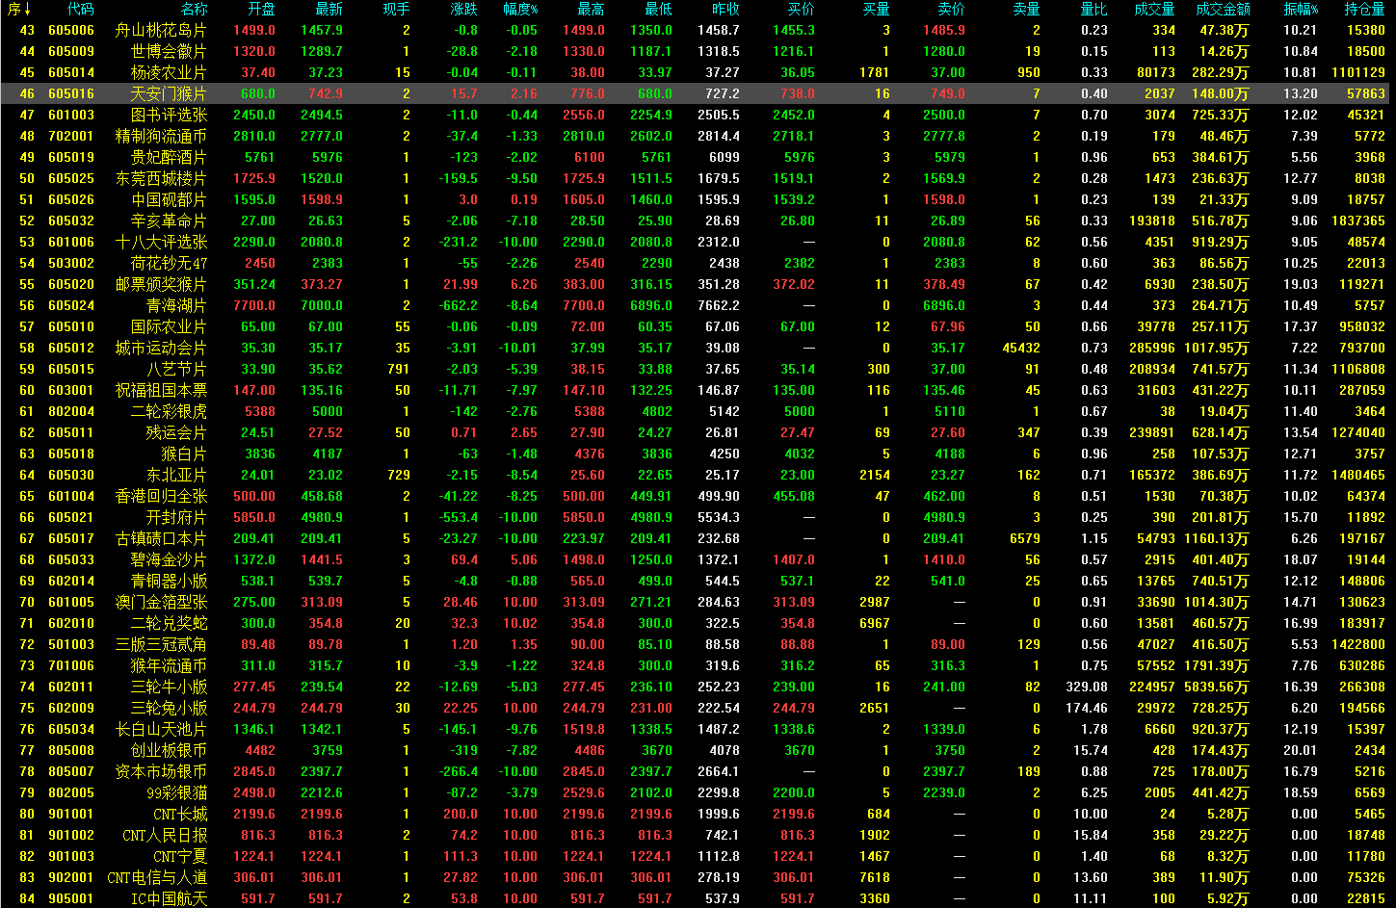This screenshot has height=908, width=1396.
Task: Click the 现手 column header
Action: coord(396,9)
